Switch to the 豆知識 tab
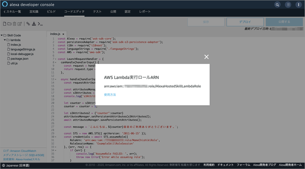 coord(34,12)
